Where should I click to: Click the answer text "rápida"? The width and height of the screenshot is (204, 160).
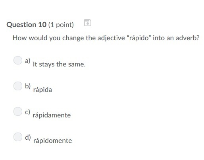[x=42, y=90]
